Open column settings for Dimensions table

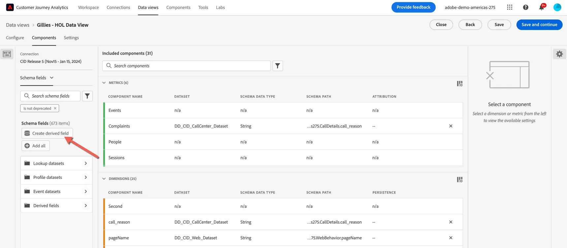pos(459,180)
